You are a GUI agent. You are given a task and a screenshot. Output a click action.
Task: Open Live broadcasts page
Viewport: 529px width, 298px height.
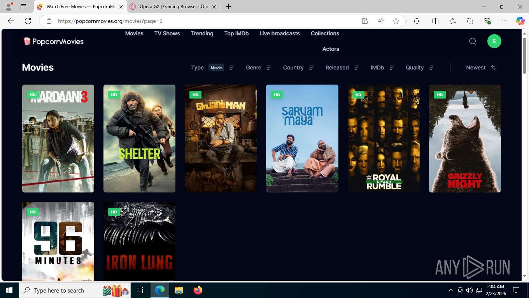pyautogui.click(x=280, y=33)
